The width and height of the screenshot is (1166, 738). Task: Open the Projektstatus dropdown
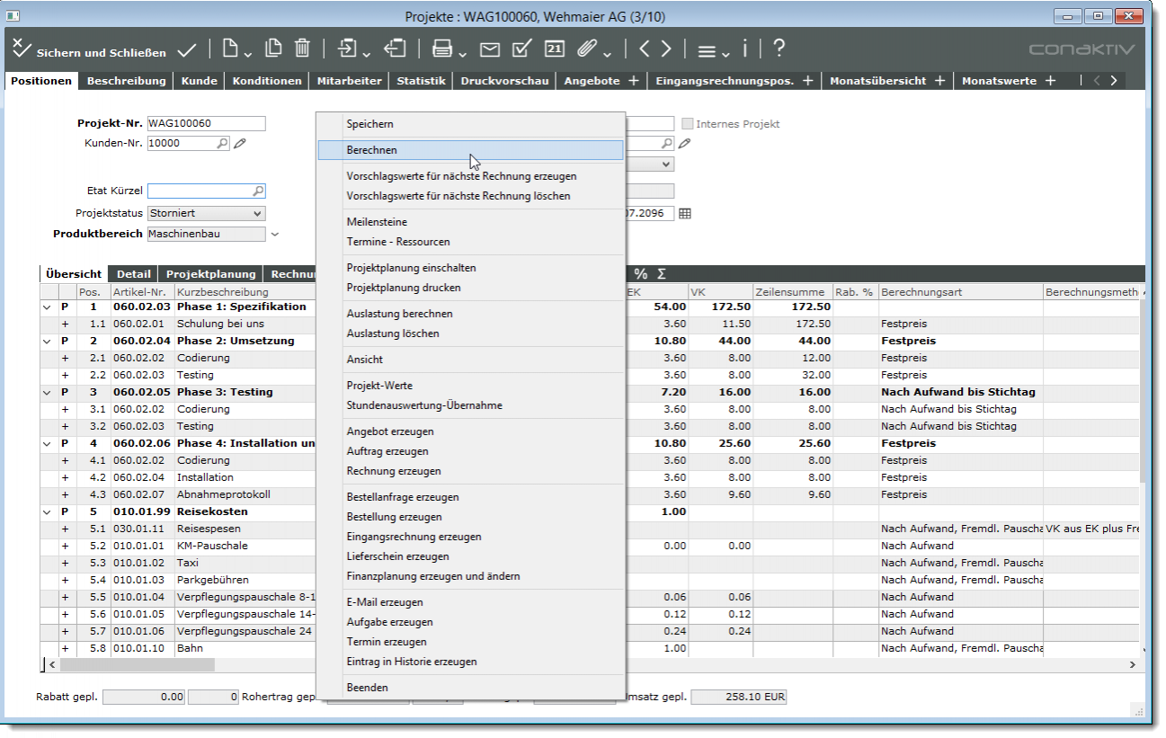point(257,214)
